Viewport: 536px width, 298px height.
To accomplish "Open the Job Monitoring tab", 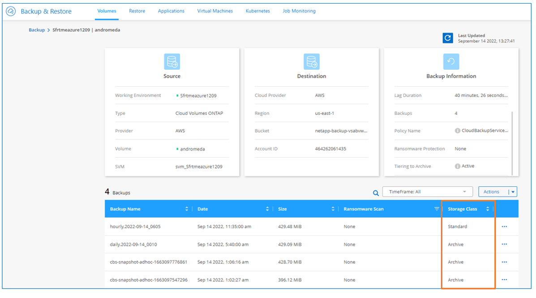I will click(x=299, y=11).
